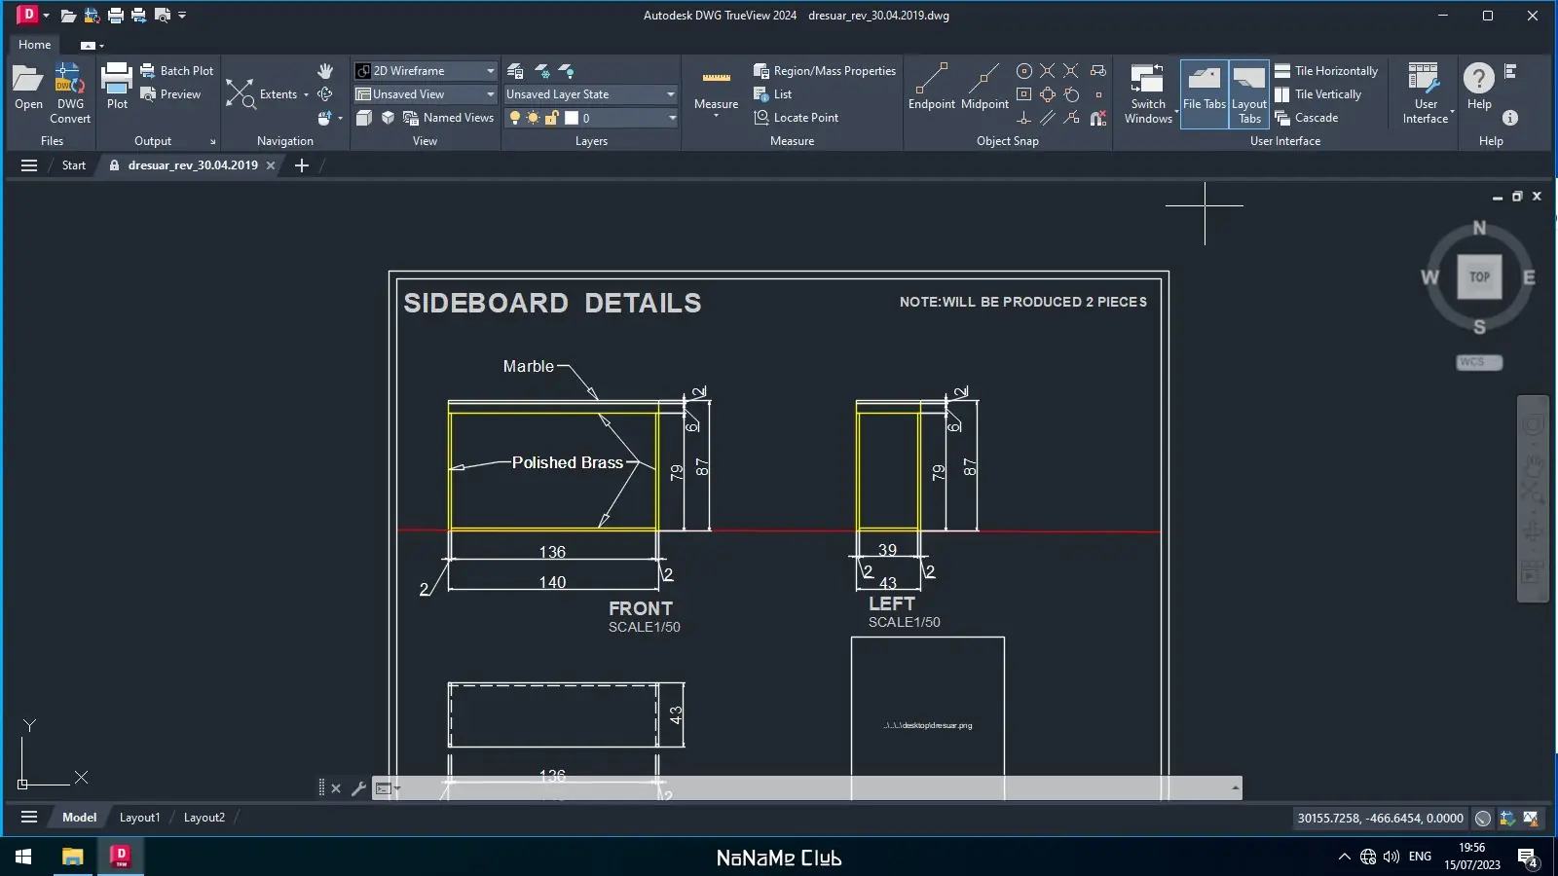Close the command line with X

coord(336,788)
